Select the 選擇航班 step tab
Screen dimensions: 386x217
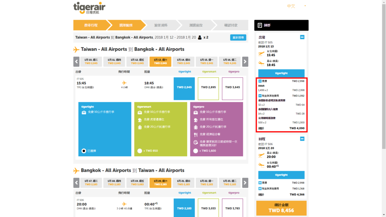(126, 25)
